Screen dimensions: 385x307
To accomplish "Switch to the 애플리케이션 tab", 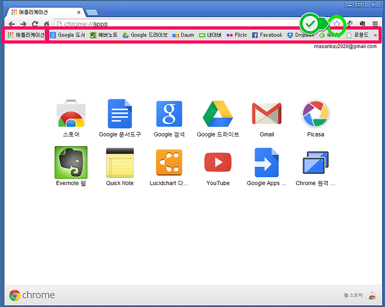I will [44, 12].
